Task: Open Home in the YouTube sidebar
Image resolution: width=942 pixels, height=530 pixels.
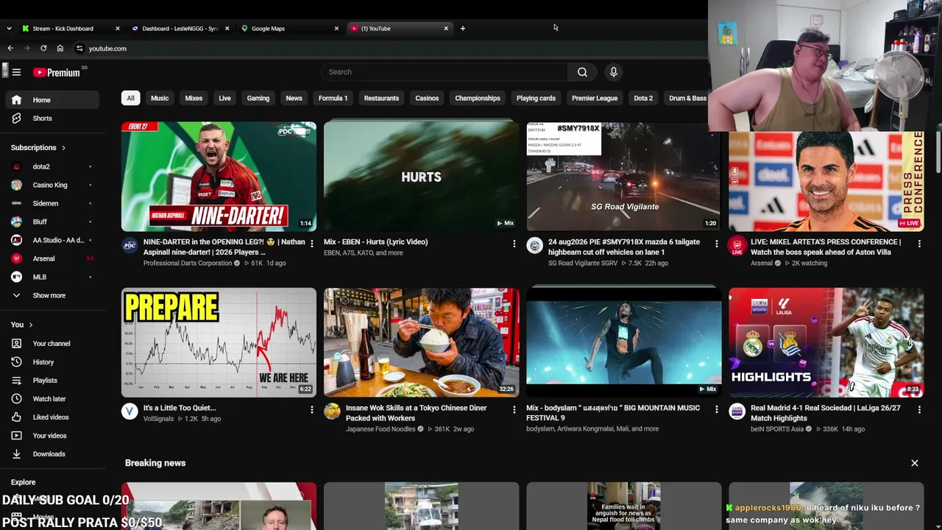Action: click(52, 100)
